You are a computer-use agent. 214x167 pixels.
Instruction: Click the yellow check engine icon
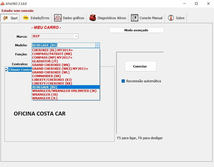tap(26, 18)
